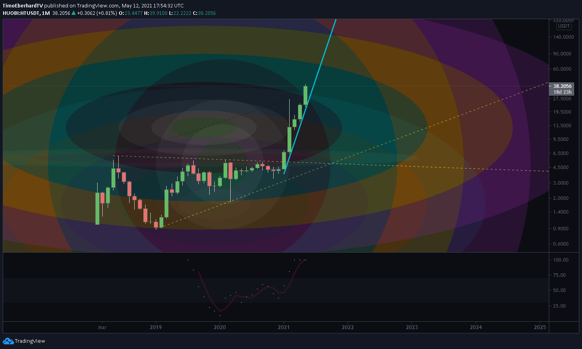The height and width of the screenshot is (349, 582).
Task: Click the low value L:22.2222
Action: tap(180, 13)
